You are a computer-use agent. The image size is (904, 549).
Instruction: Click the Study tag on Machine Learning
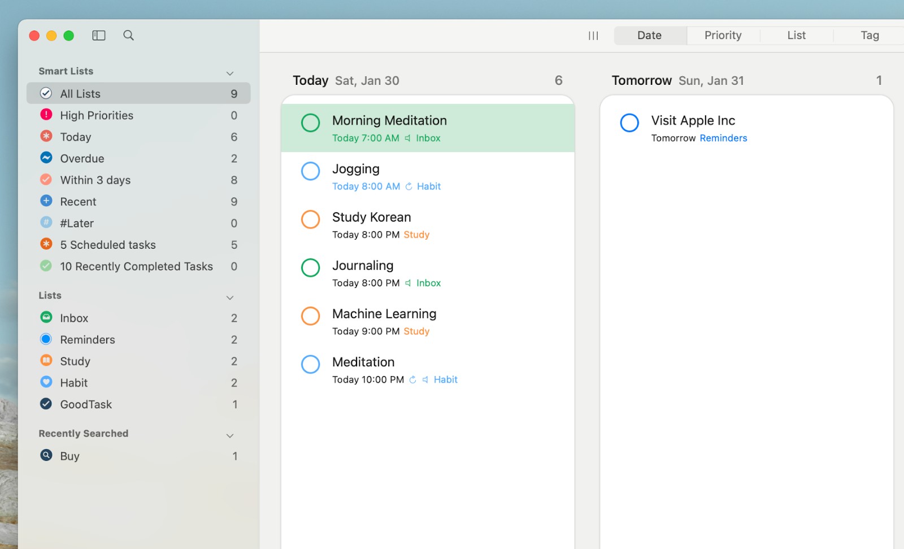[416, 331]
